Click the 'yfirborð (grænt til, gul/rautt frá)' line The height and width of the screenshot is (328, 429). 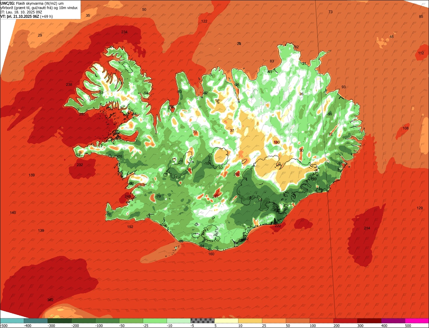40,7
